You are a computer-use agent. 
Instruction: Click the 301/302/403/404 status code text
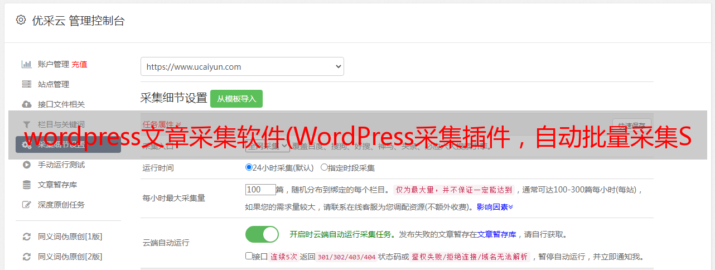(346, 257)
